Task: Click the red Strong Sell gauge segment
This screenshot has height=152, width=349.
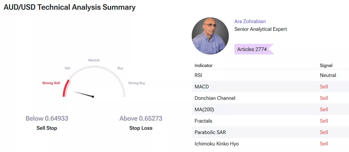Action: point(66,88)
